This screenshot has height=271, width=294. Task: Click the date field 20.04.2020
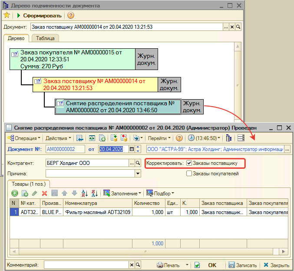coord(113,149)
